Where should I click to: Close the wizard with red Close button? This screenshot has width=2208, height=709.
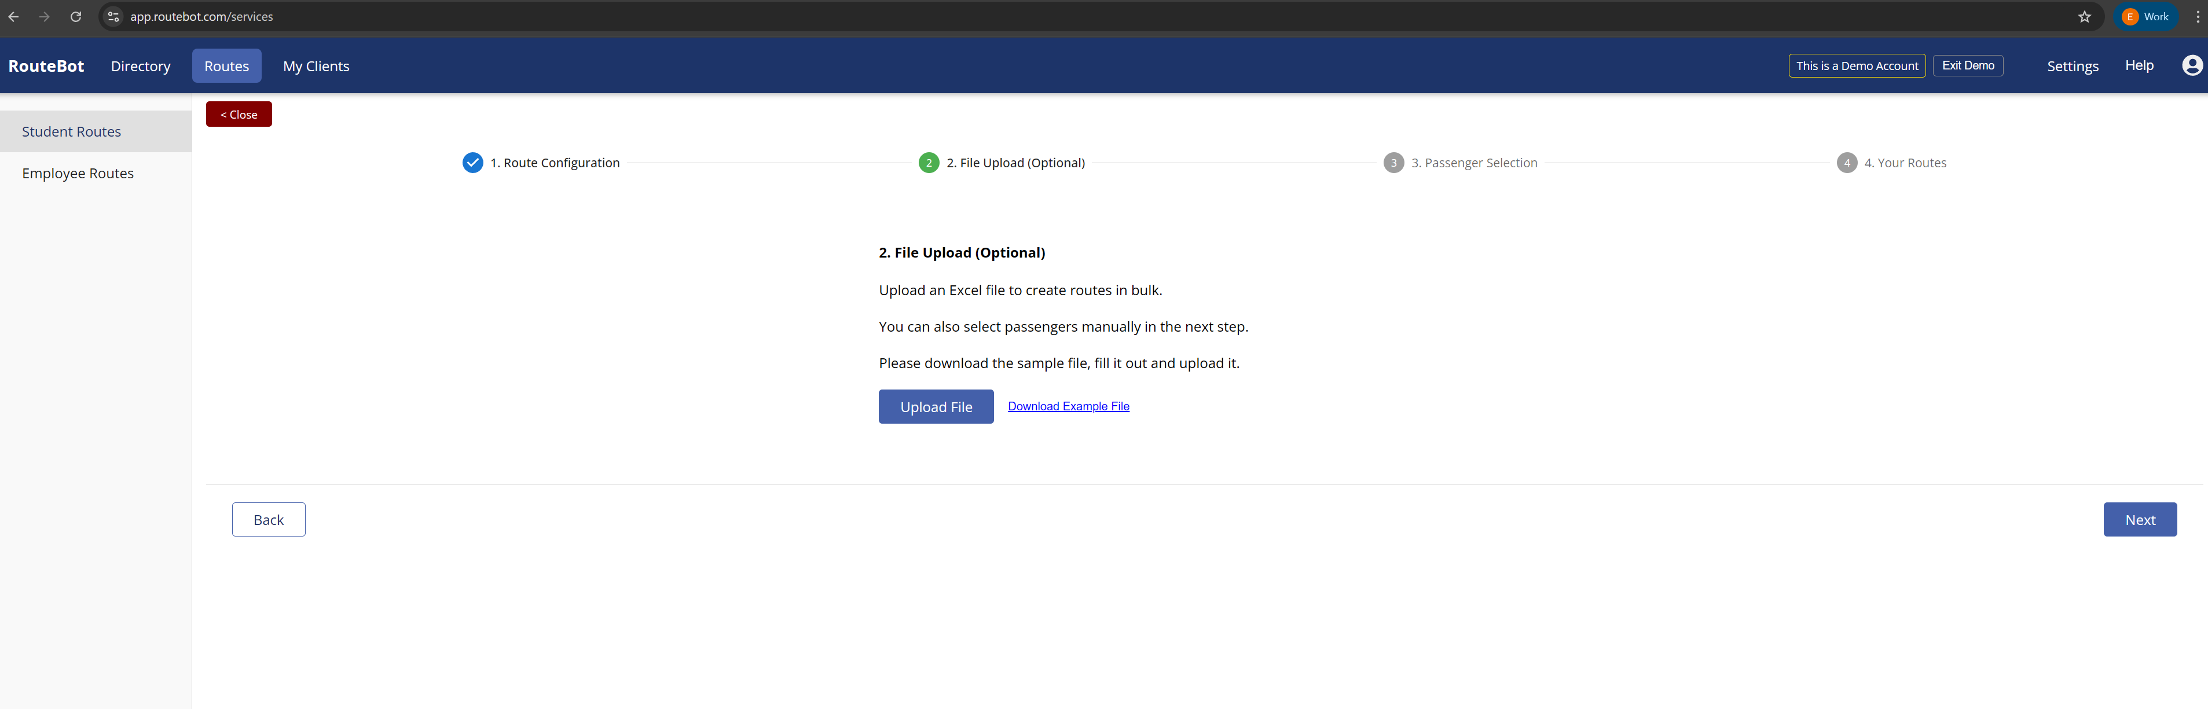tap(239, 114)
